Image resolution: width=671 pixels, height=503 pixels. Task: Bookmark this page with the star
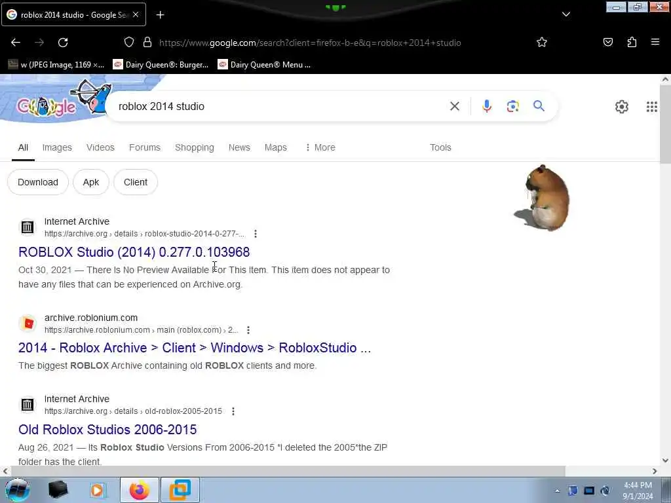coord(542,43)
